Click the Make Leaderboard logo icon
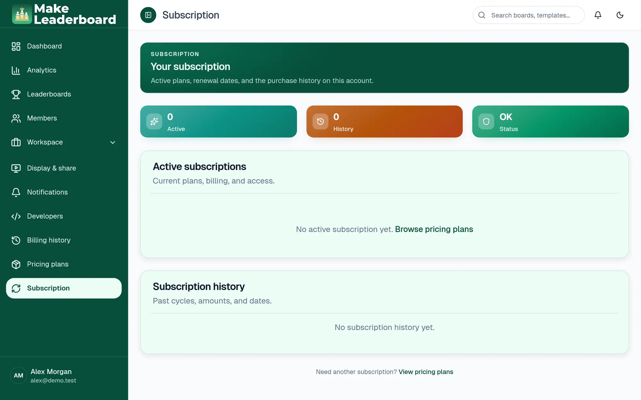The width and height of the screenshot is (641, 400). point(22,14)
